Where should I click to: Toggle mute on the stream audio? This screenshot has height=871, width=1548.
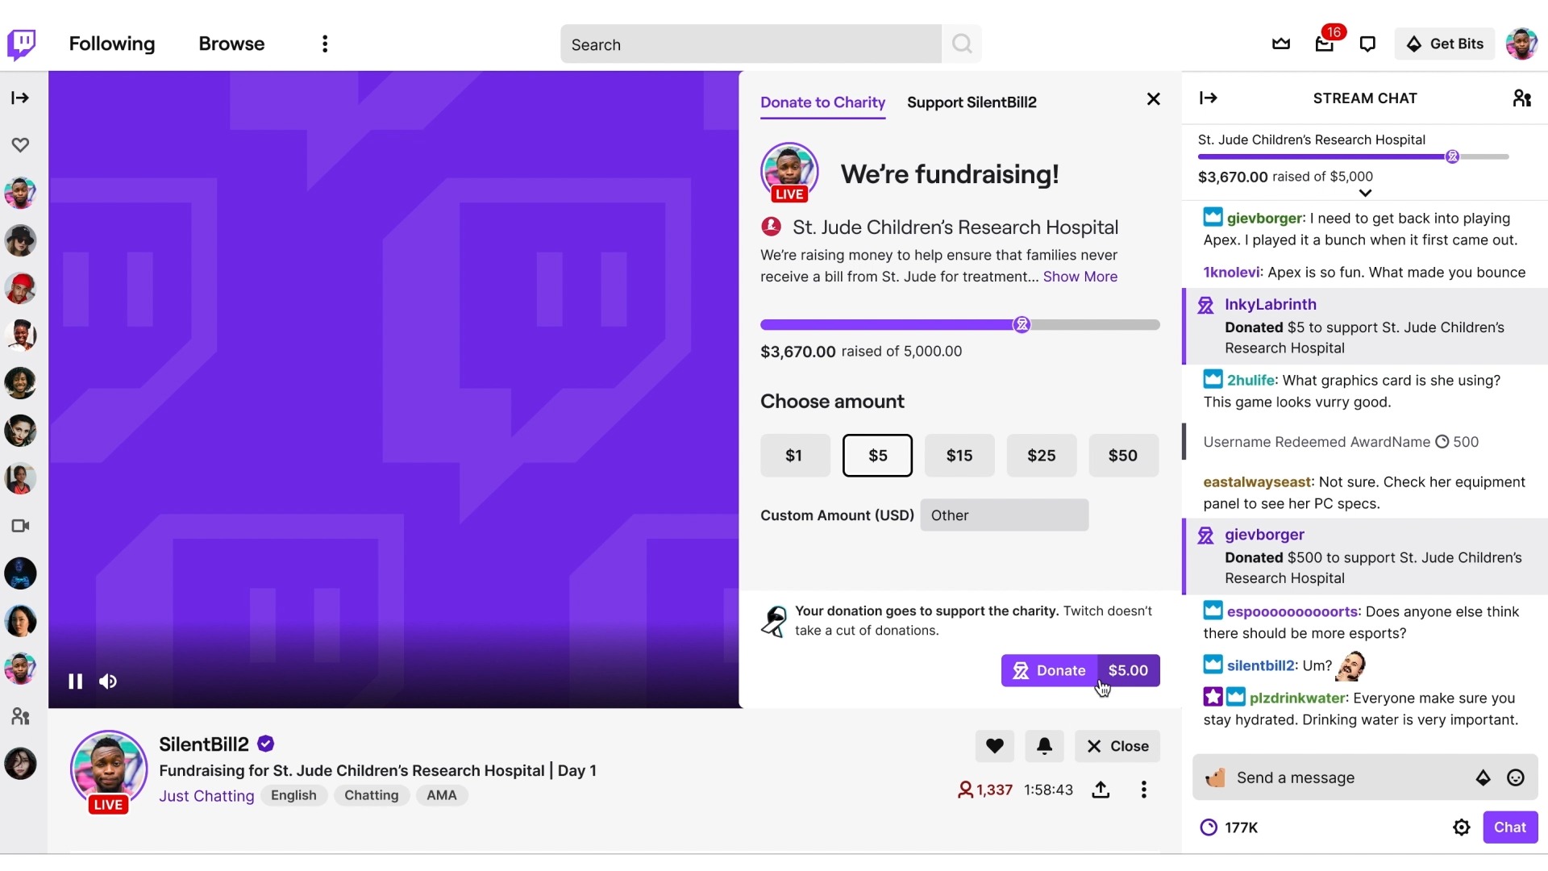click(107, 681)
